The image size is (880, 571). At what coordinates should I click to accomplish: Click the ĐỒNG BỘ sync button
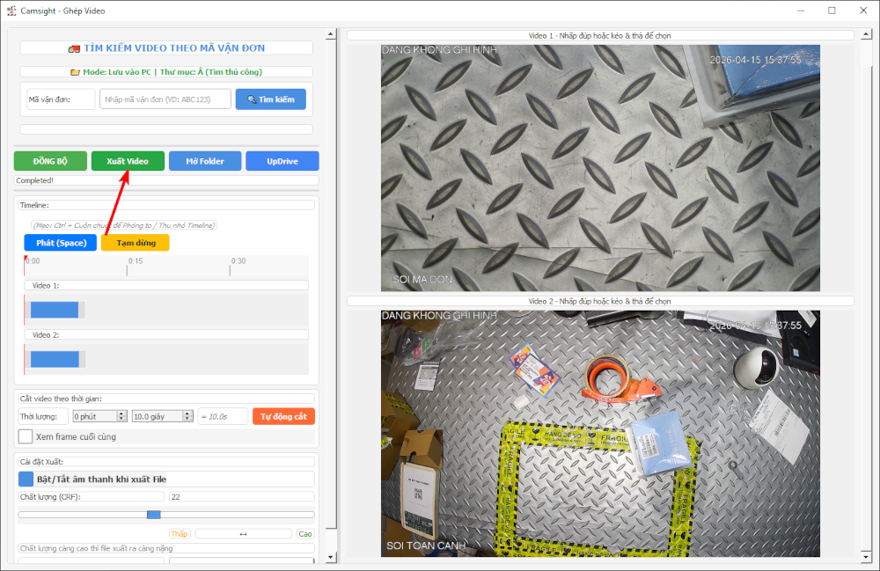click(x=50, y=161)
